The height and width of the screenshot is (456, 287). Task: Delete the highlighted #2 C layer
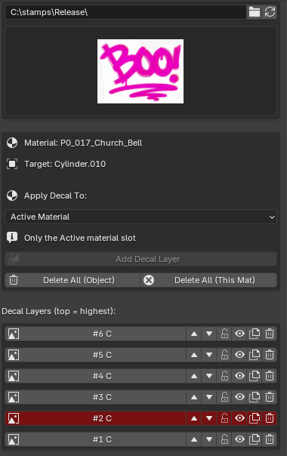[270, 418]
